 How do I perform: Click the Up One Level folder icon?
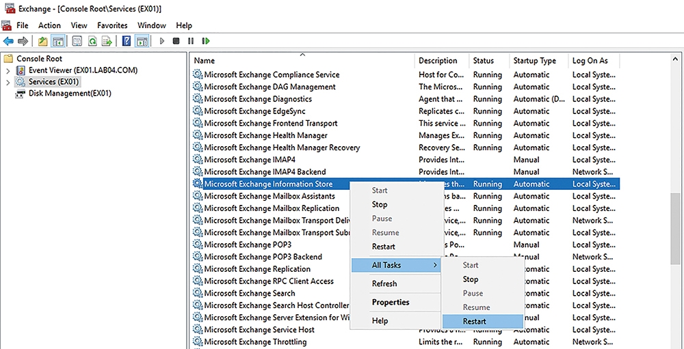(42, 42)
